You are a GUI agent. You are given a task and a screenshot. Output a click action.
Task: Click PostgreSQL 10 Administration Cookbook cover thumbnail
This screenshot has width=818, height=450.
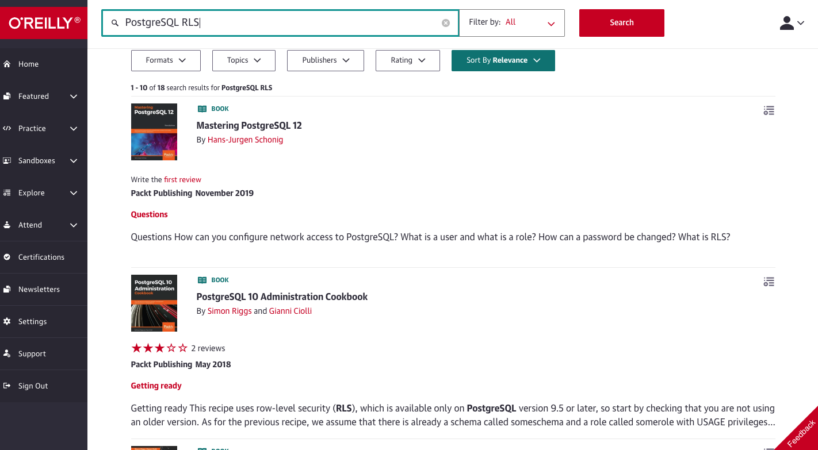tap(154, 303)
